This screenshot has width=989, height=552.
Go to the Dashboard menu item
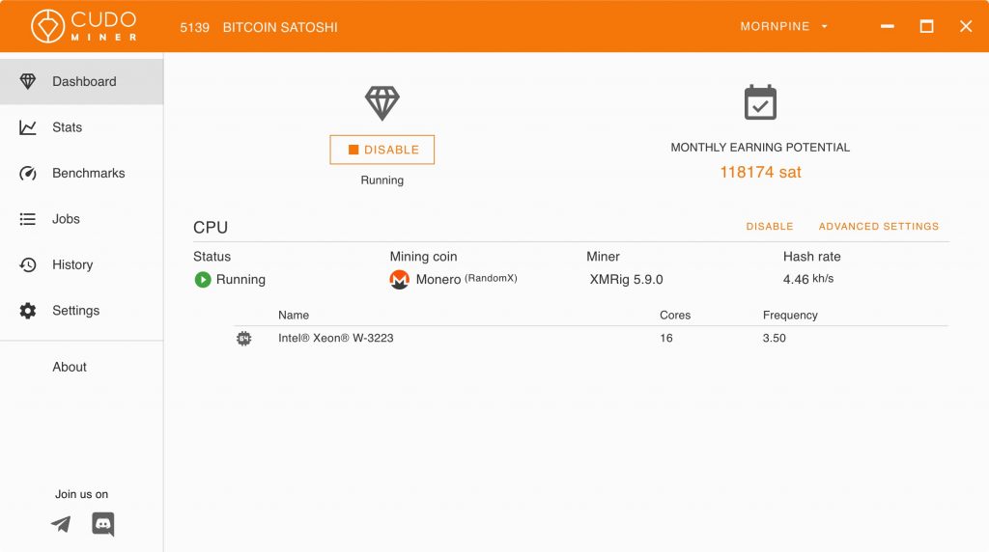(81, 81)
